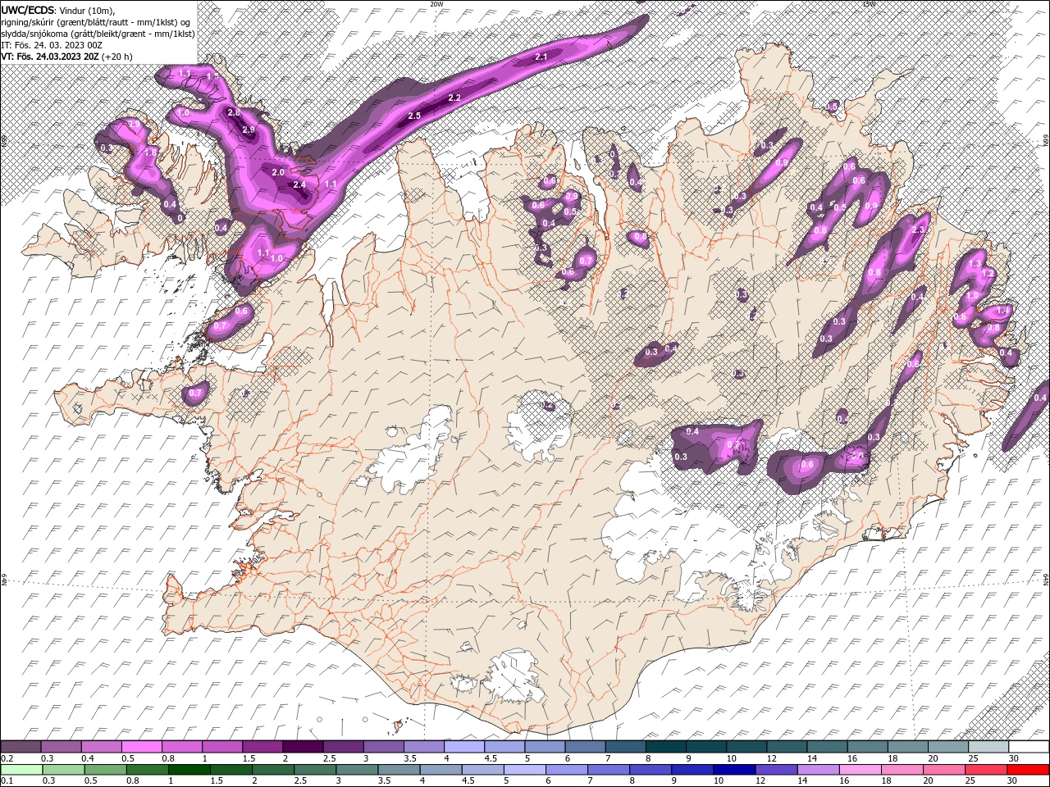Screen dimensions: 1050x787
Task: Pick the violet 12–14 rain swatch
Action: 776,770
